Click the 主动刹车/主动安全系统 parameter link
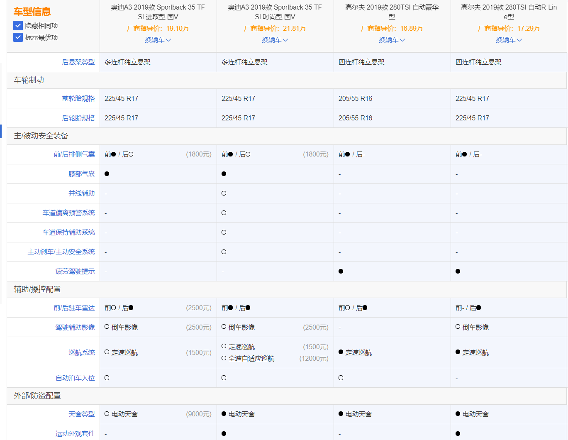This screenshot has height=440, width=568. [x=61, y=252]
